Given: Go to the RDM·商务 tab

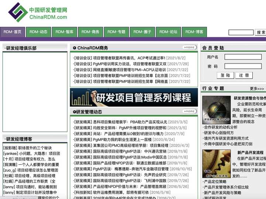Looking at the screenshot, I should pyautogui.click(x=91, y=32).
